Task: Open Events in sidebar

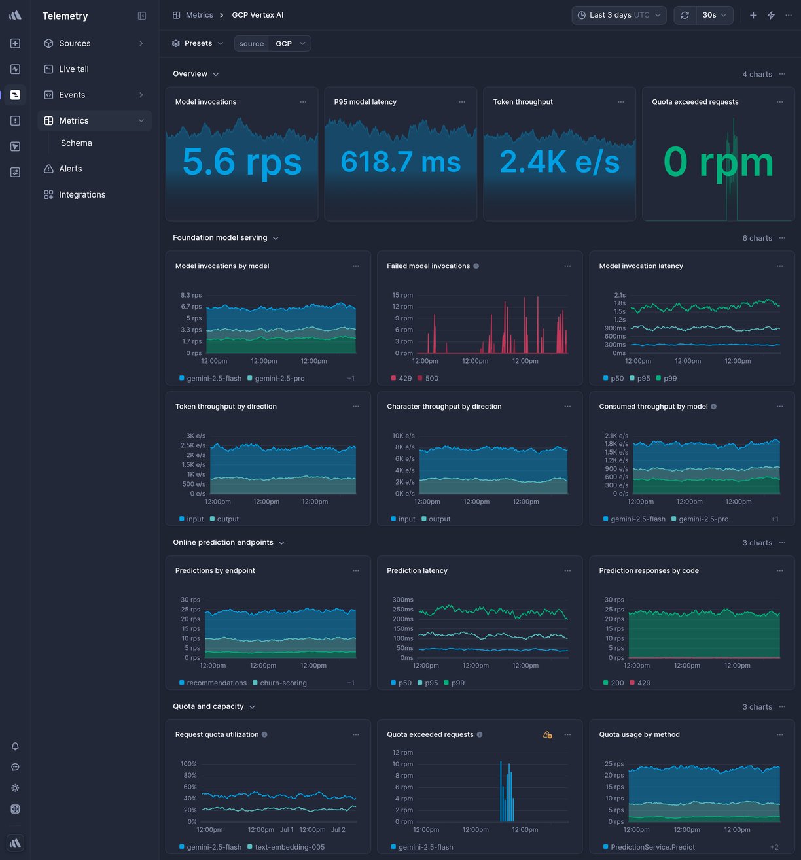Action: (x=94, y=95)
